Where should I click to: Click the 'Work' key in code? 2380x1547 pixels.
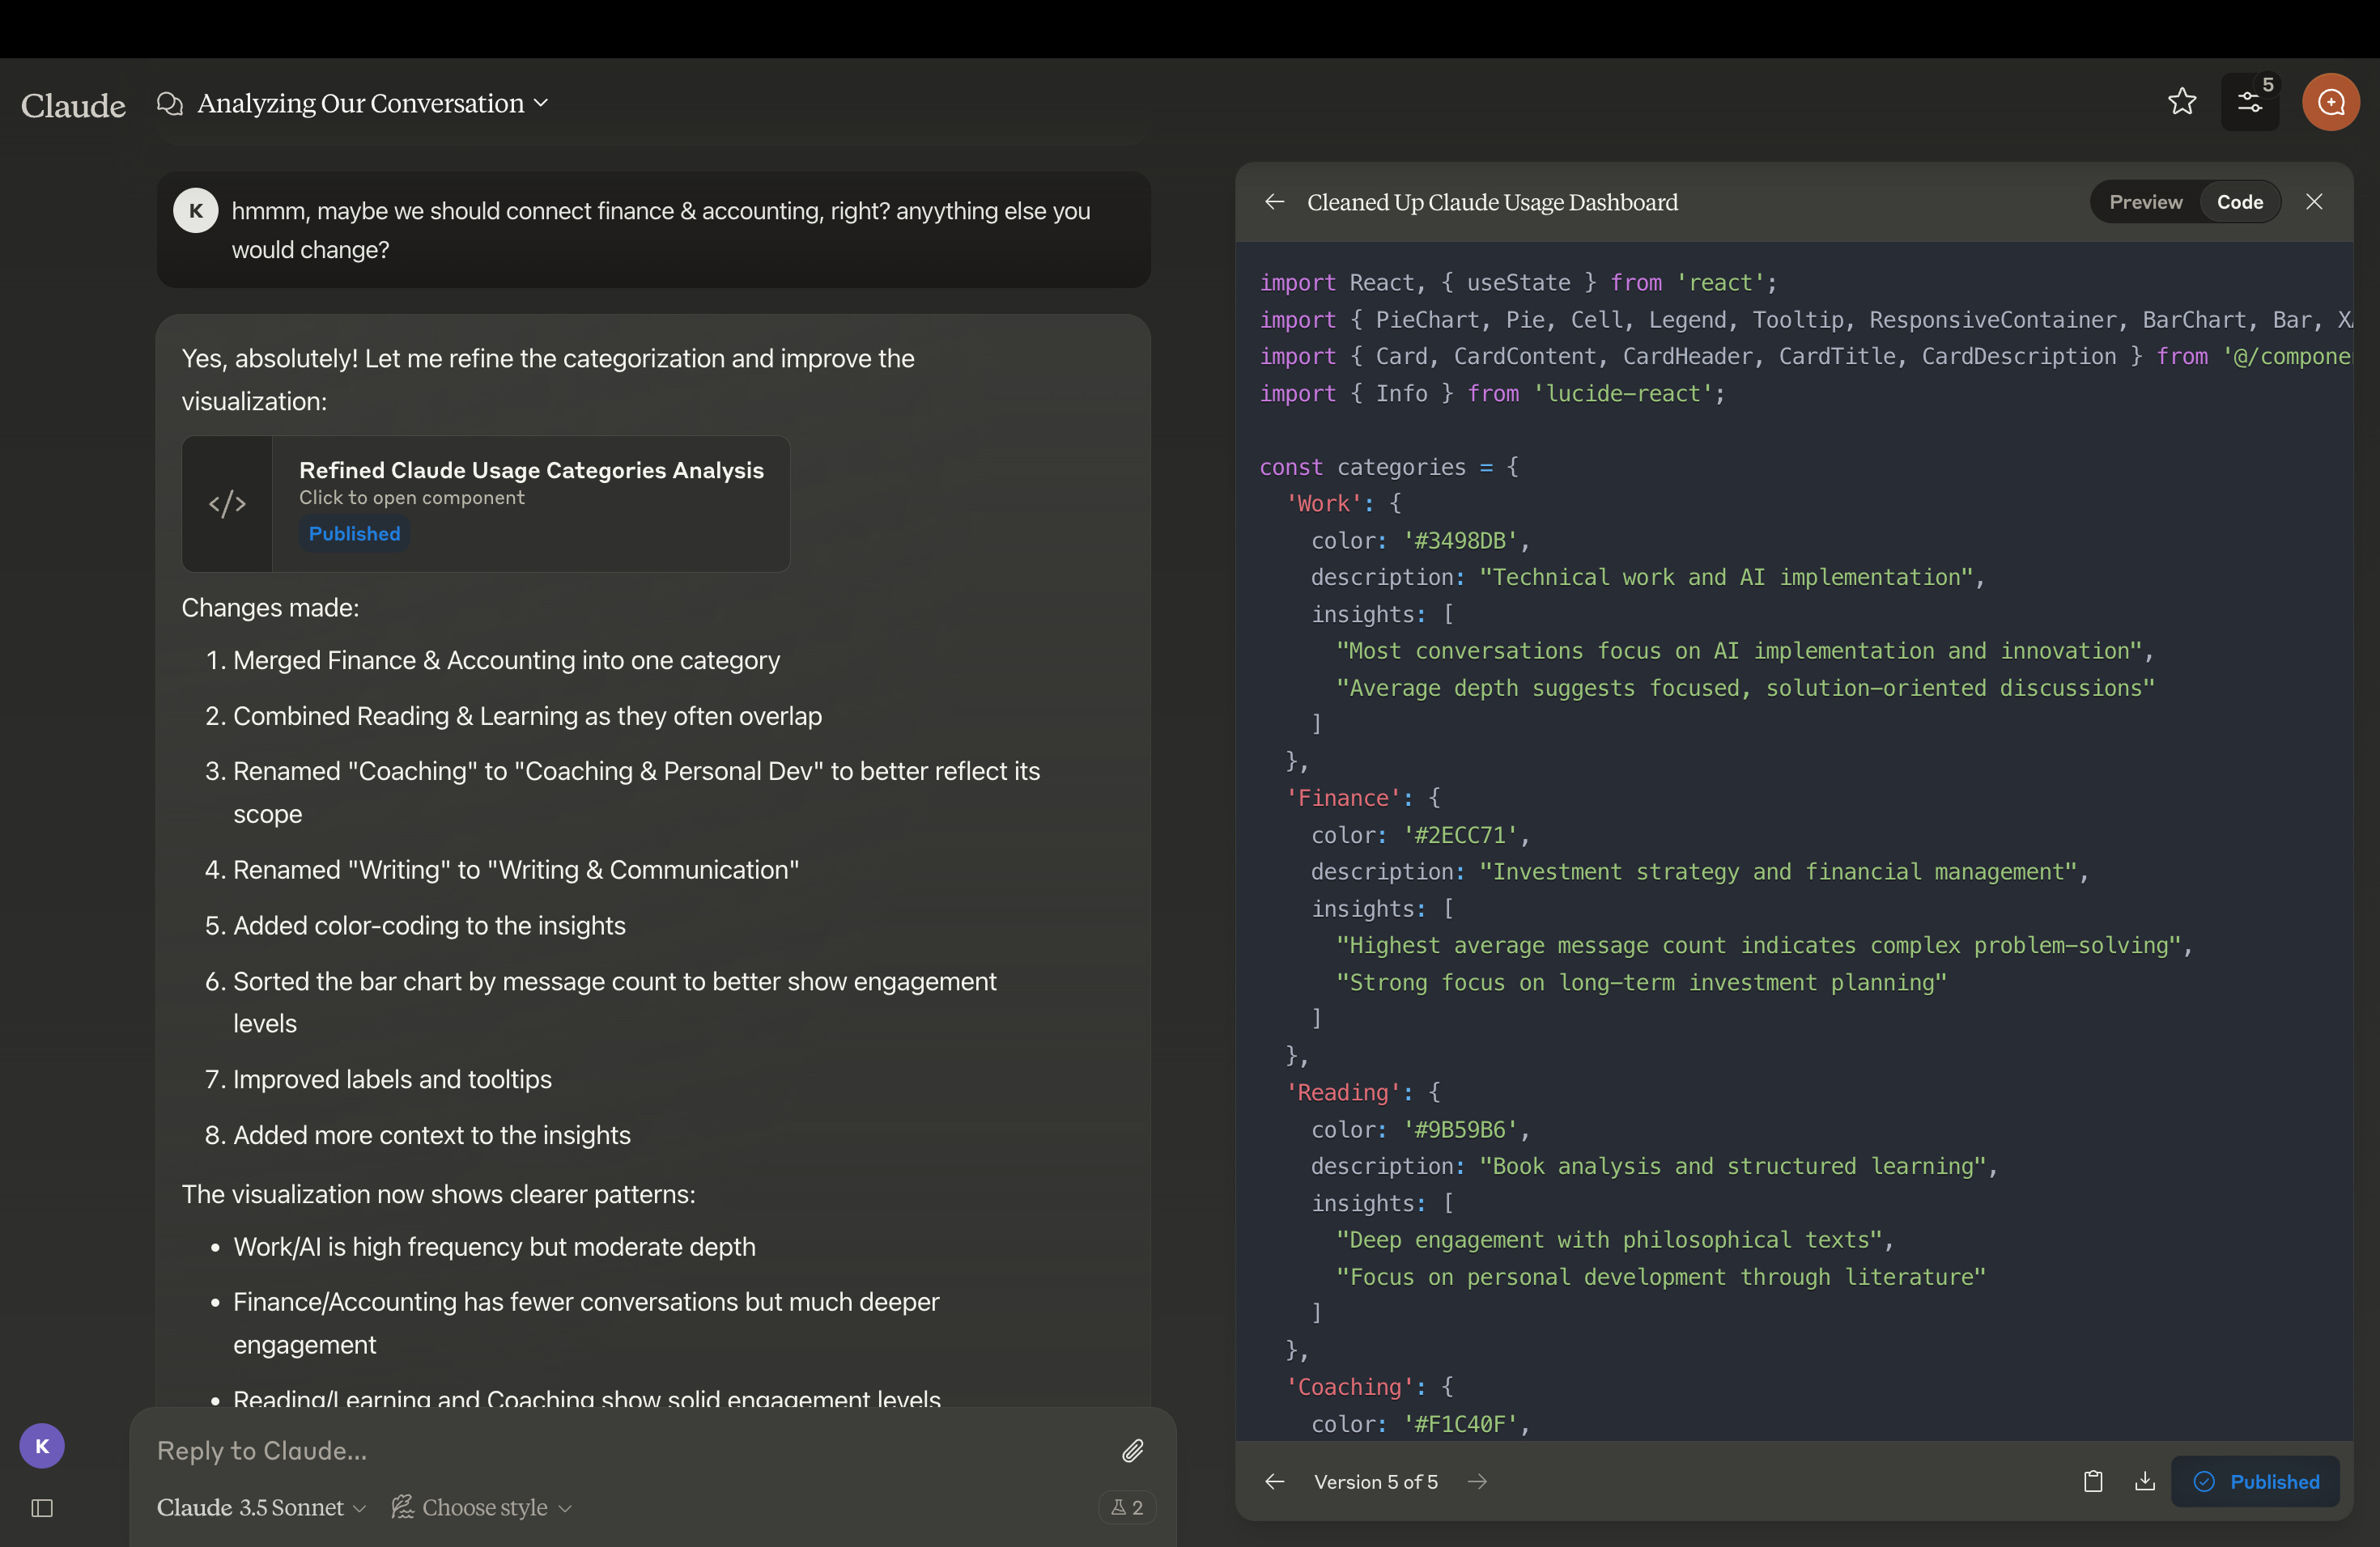click(x=1323, y=504)
